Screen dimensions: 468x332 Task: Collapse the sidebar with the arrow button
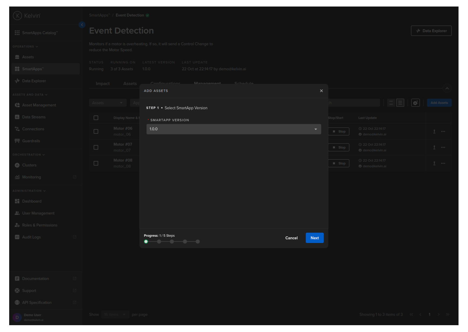coord(82,25)
